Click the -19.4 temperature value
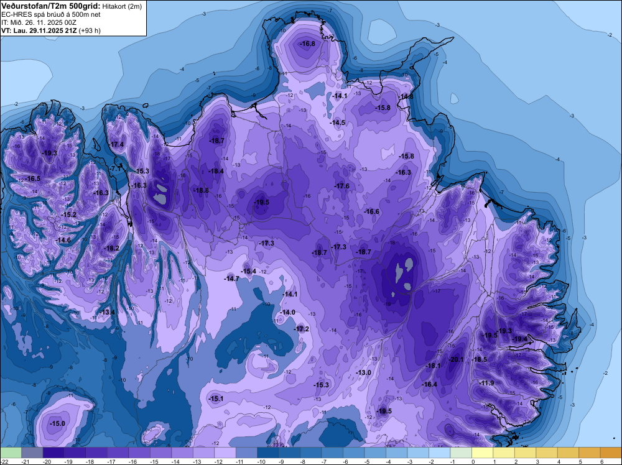 [x=520, y=339]
